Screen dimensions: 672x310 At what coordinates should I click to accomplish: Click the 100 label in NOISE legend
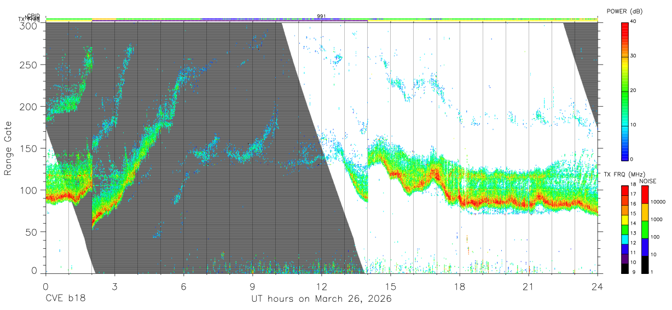(x=656, y=237)
